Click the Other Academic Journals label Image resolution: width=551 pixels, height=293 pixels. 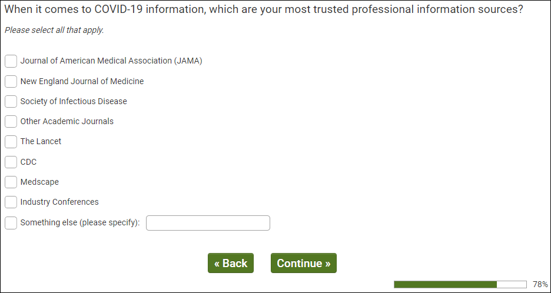[x=67, y=121]
